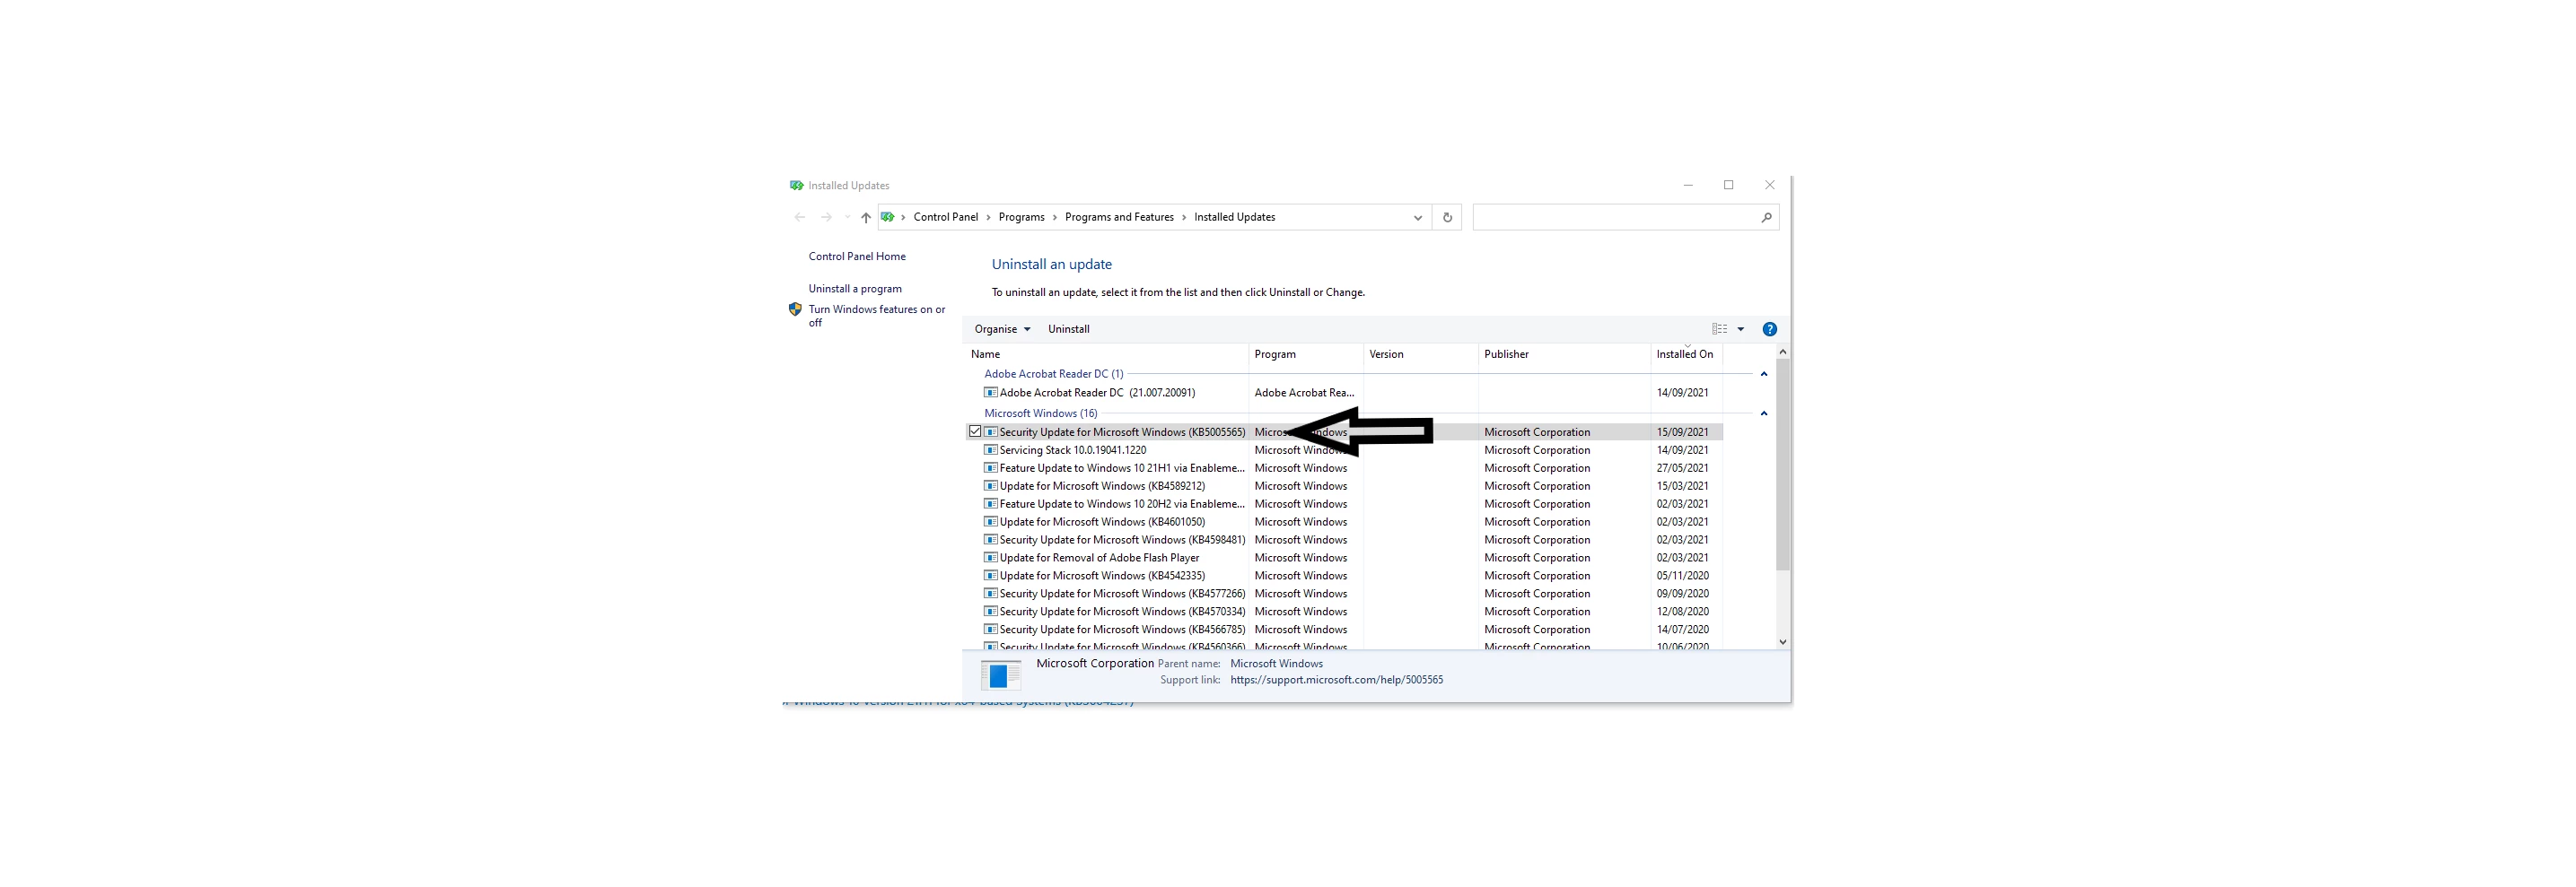Click the Forward navigation arrow
Screen dimensions: 2576x887
pyautogui.click(x=826, y=218)
